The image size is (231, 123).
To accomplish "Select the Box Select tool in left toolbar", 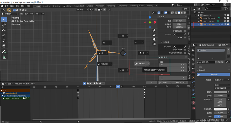I will (4, 19).
